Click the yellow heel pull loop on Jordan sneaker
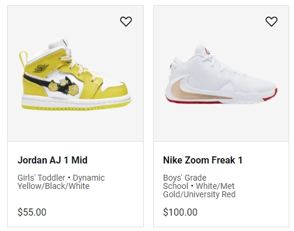 coord(23,59)
